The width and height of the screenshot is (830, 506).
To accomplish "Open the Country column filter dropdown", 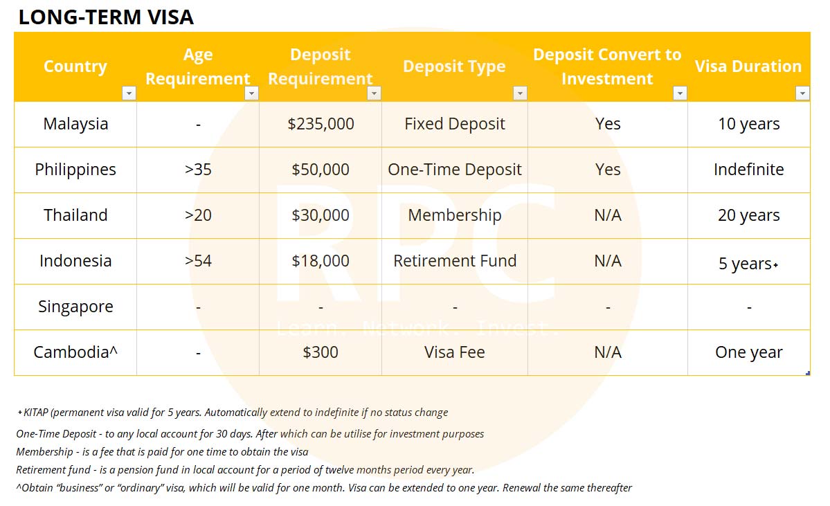I will pos(129,93).
